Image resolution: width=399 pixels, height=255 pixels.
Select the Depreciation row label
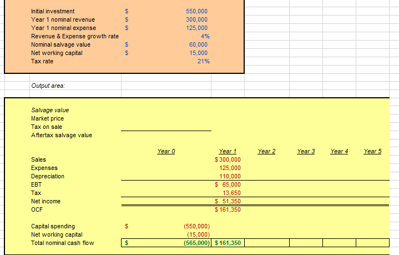[x=48, y=176]
